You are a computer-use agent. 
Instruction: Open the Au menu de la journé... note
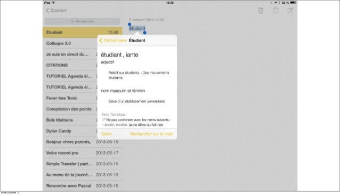click(83, 175)
